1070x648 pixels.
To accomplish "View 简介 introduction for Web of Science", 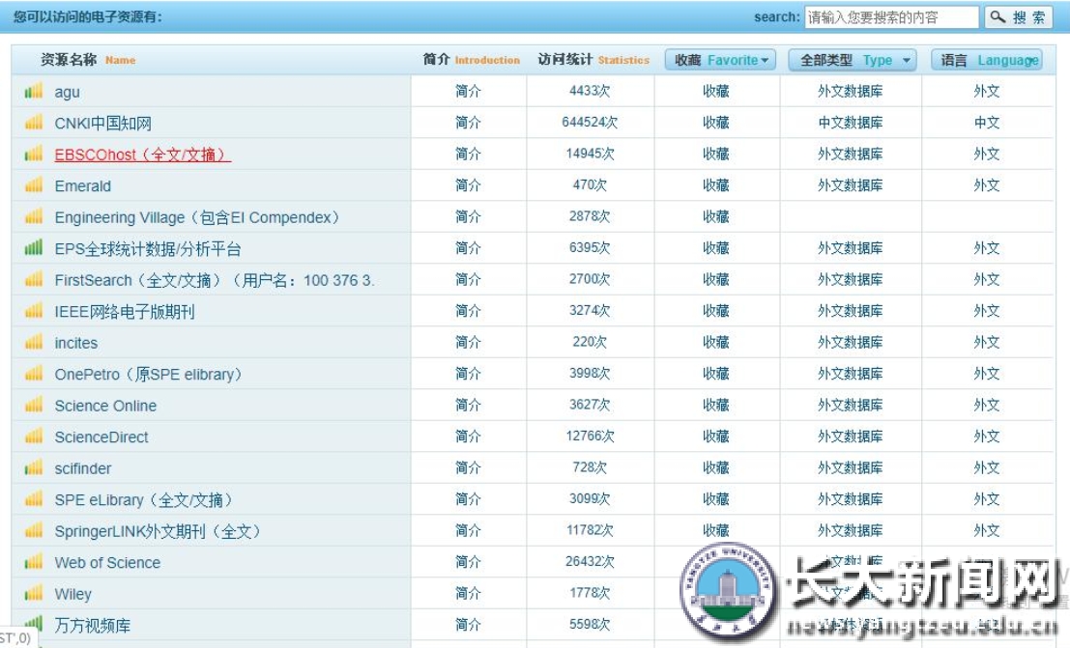I will (x=468, y=561).
